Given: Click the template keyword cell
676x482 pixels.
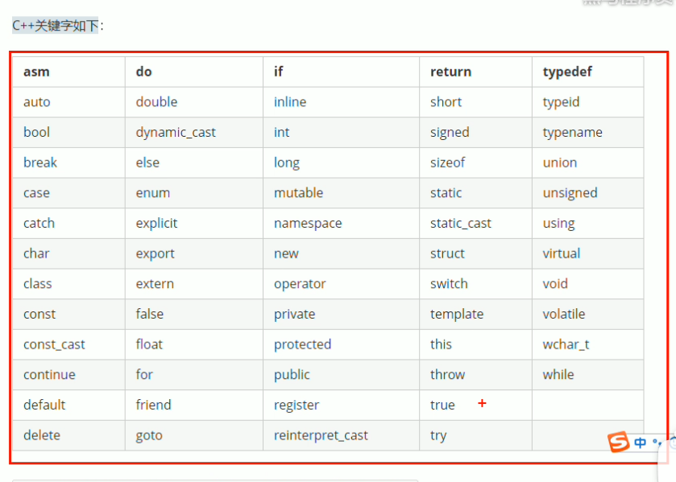Looking at the screenshot, I should click(x=475, y=314).
